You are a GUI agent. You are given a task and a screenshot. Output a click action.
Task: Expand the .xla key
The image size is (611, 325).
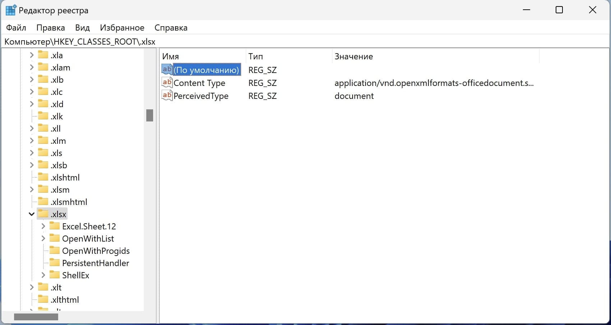tap(32, 55)
